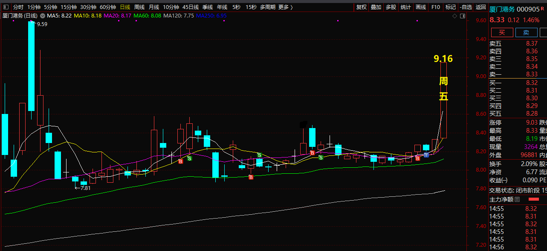The width and height of the screenshot is (547, 251).
Task: Click the MA5: 8.22 indicator label
Action: coord(59,16)
